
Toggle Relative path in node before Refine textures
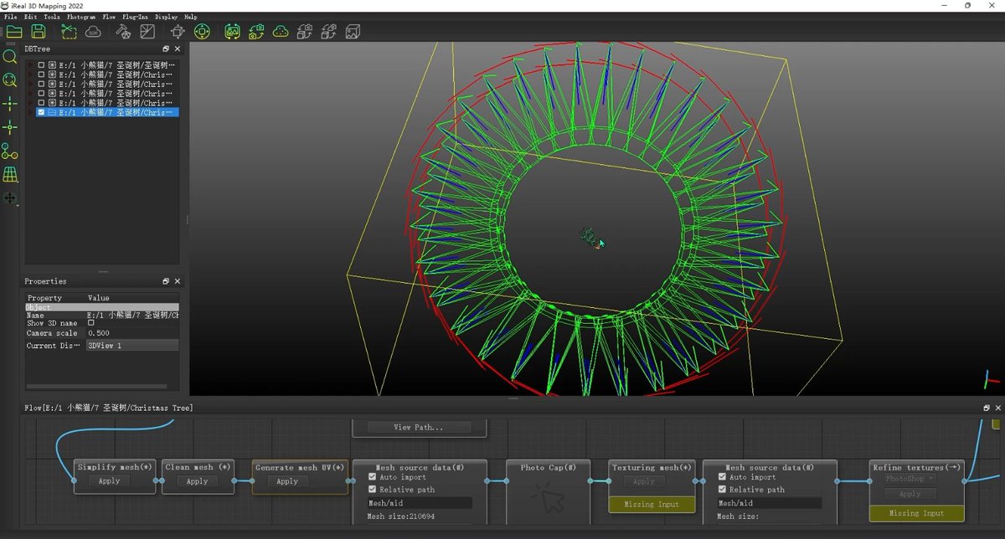tap(723, 490)
